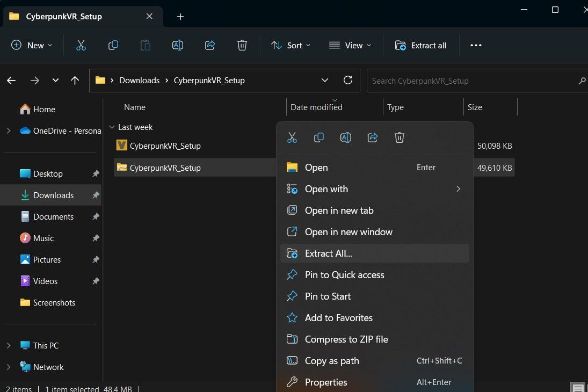Click the Delete icon in the context menu

400,137
